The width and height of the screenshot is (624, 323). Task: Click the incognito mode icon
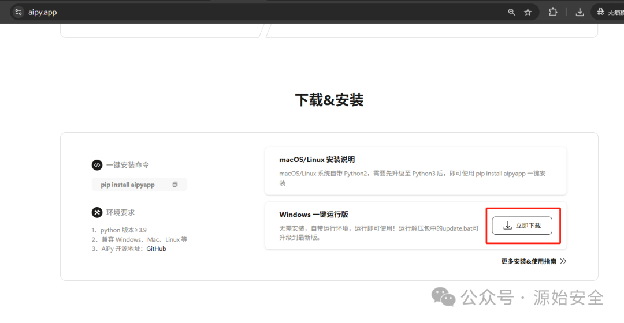(600, 12)
